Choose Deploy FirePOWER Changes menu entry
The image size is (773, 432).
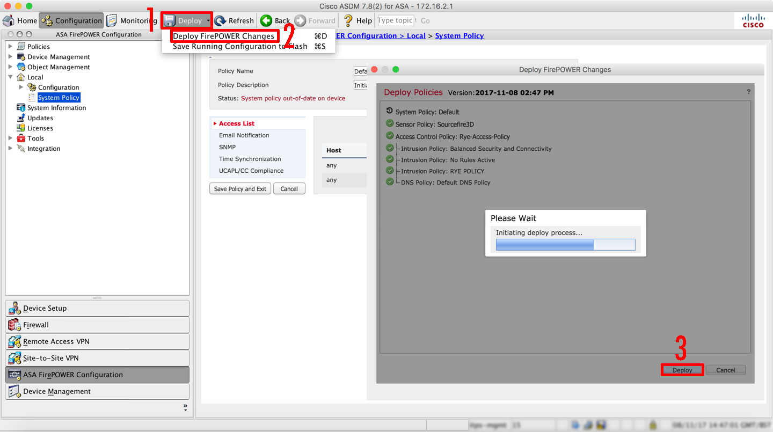point(223,36)
